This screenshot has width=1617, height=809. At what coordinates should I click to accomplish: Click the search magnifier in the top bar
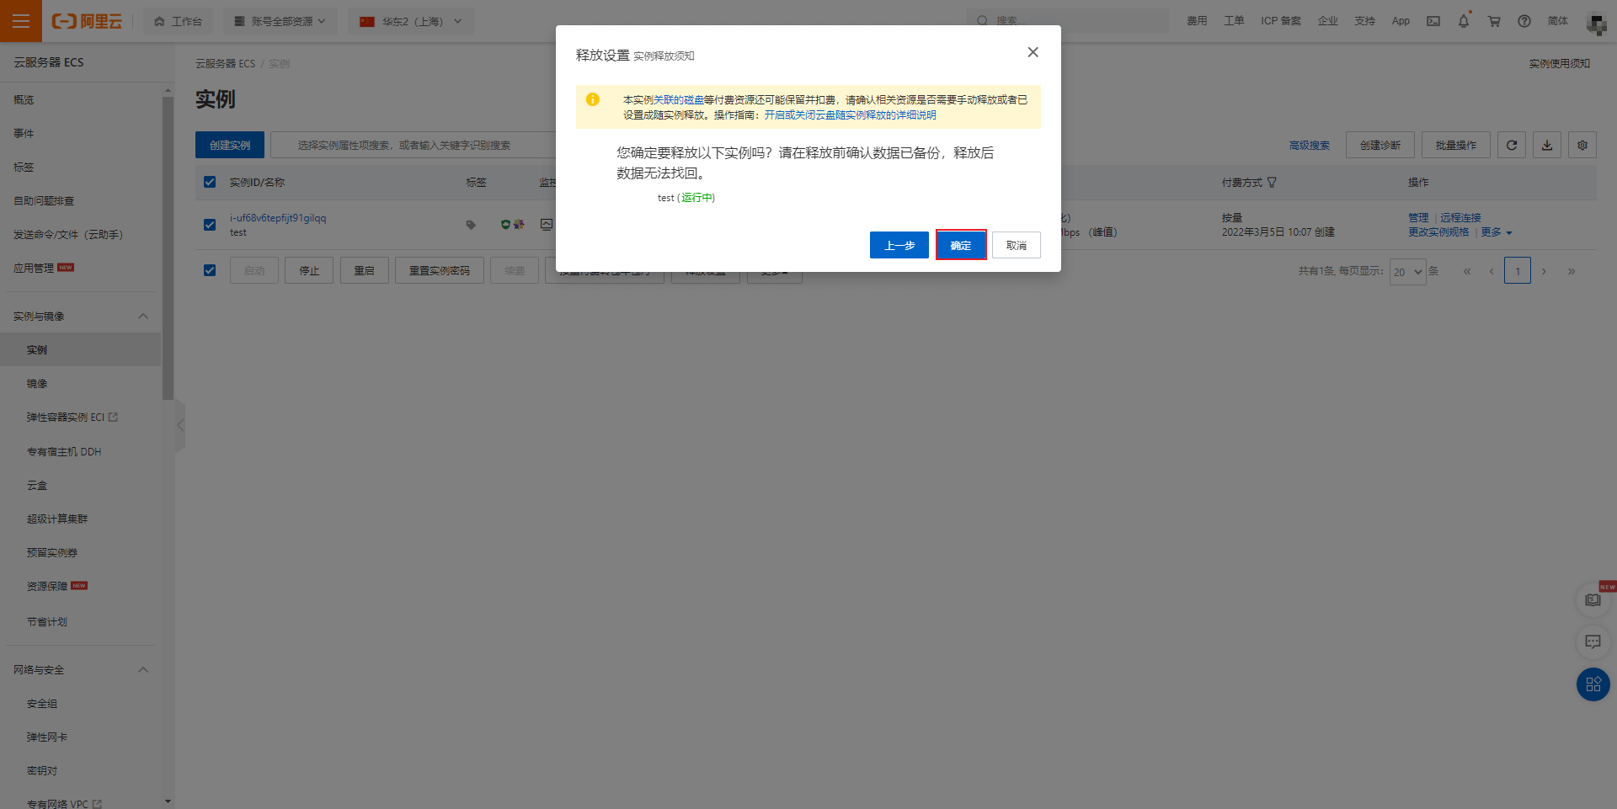pos(982,21)
